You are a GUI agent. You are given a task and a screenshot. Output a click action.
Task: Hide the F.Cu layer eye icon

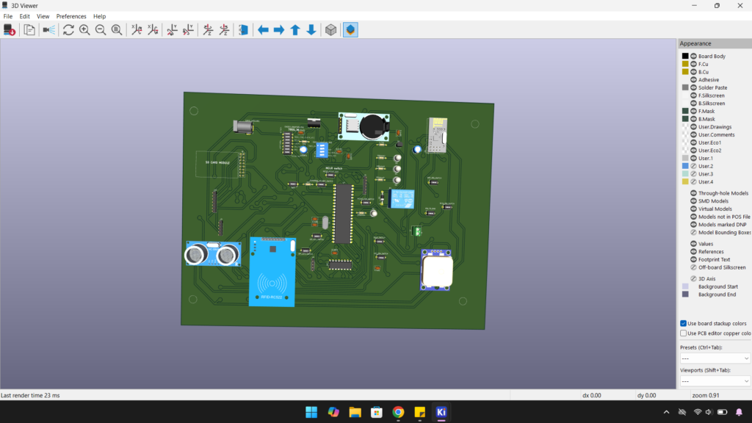tap(693, 64)
